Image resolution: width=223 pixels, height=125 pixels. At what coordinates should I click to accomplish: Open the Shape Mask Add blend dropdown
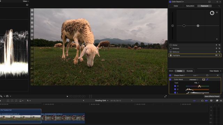point(195,75)
